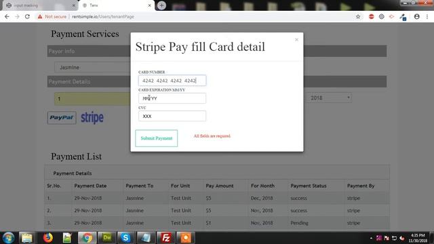Click the volume icon in system tray
This screenshot has height=244, width=434.
coord(402,238)
